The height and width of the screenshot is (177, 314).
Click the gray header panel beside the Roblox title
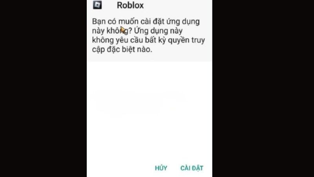pos(178,5)
